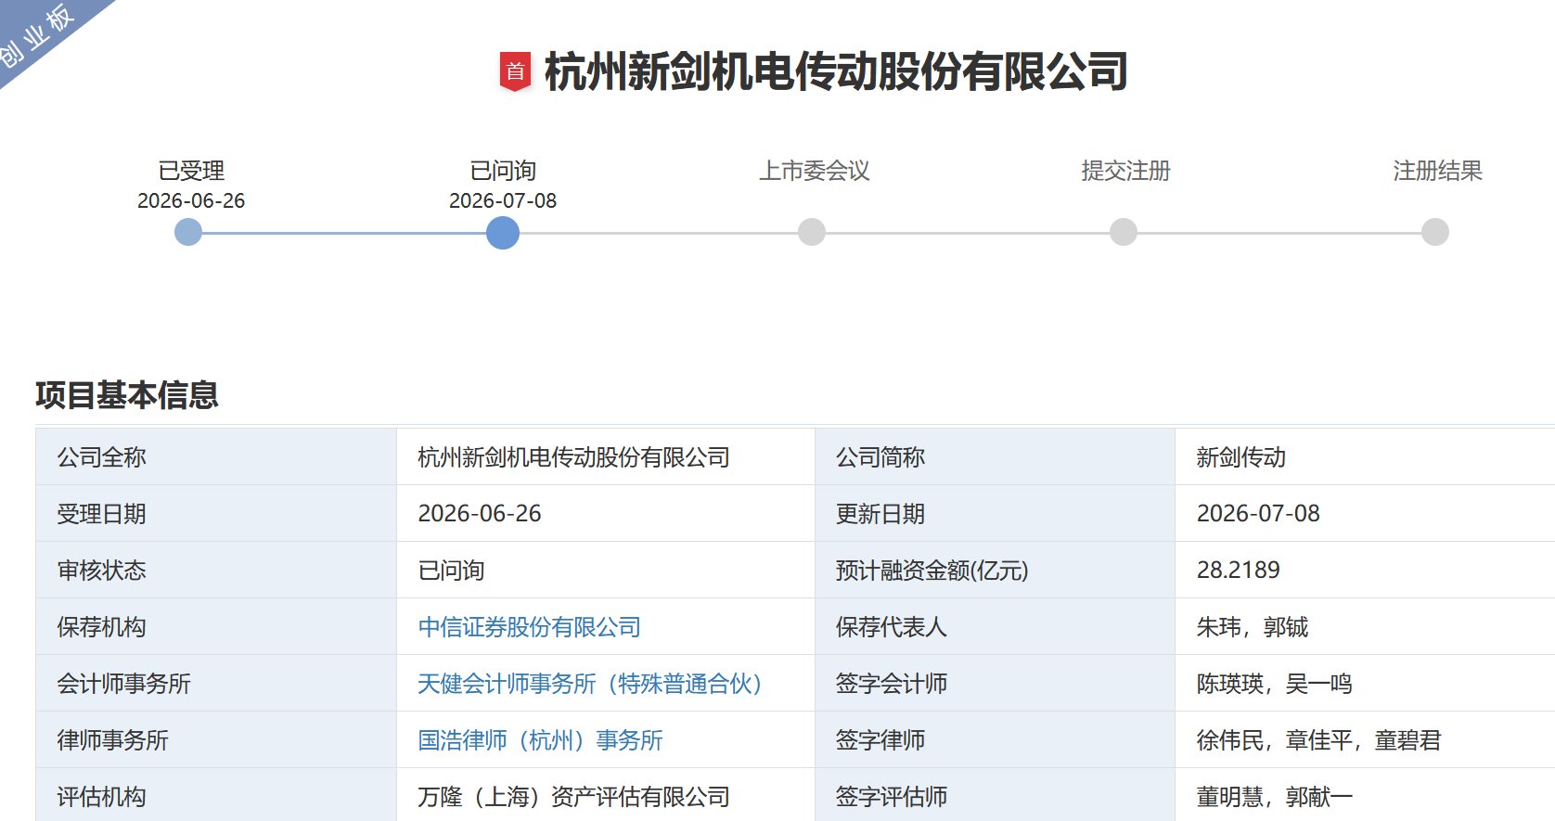
Task: Click the 审核状态 value 已问询 cell
Action: (606, 570)
